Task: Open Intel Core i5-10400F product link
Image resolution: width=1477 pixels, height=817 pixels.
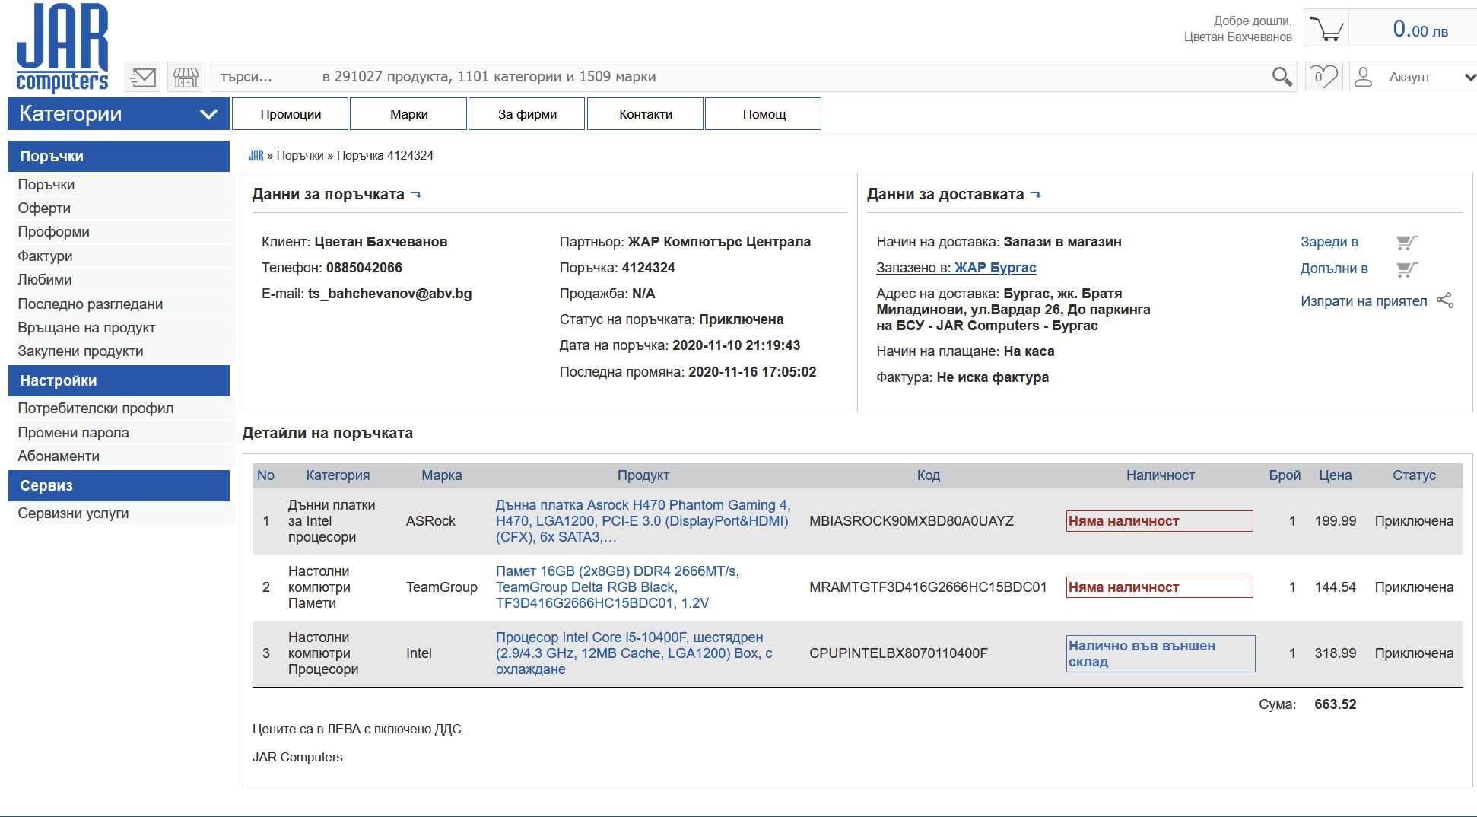Action: tap(634, 653)
